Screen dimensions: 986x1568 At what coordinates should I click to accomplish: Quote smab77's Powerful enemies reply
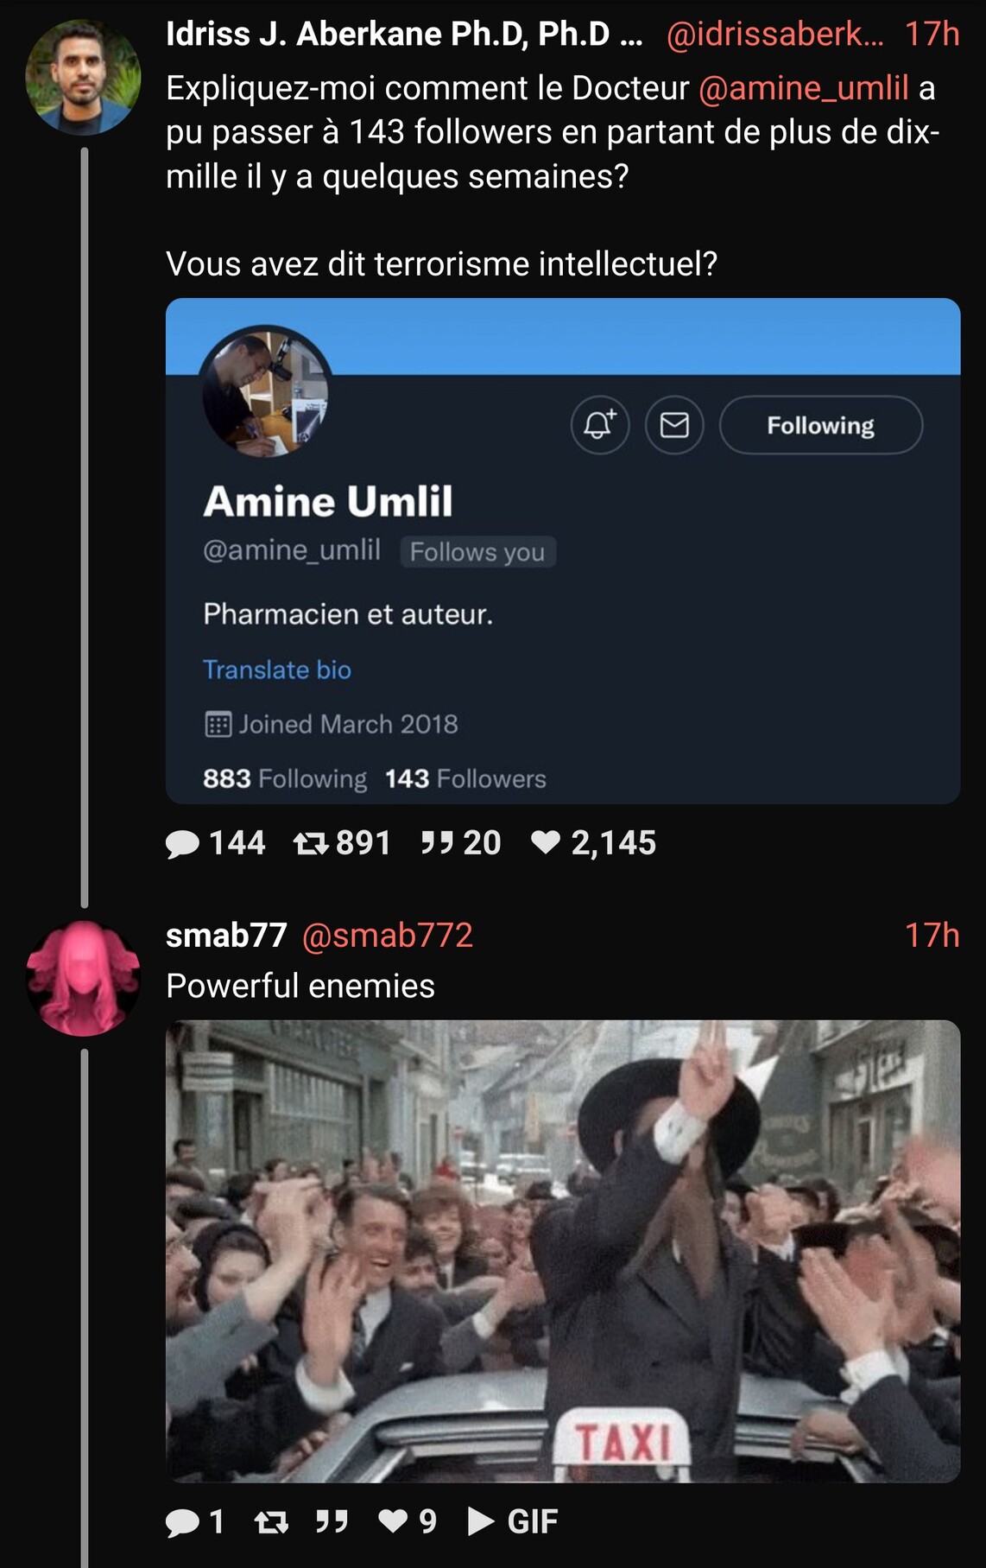pyautogui.click(x=332, y=1521)
